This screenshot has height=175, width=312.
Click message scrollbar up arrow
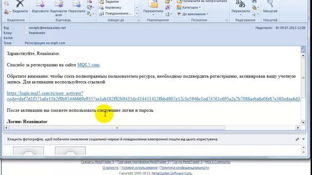pyautogui.click(x=303, y=56)
